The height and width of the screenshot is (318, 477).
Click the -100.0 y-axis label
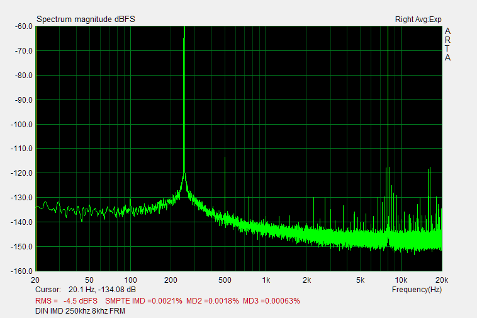click(21, 125)
